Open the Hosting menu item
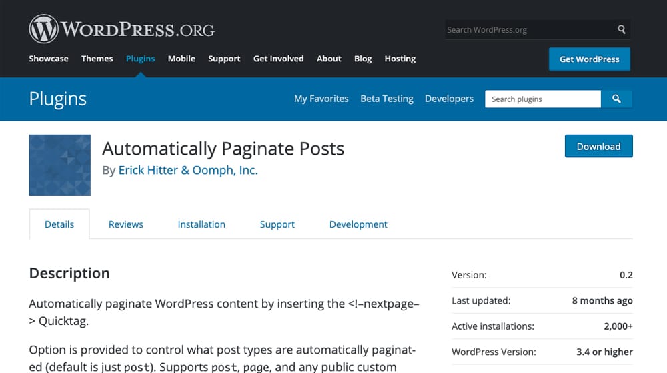This screenshot has width=667, height=373. click(x=400, y=59)
